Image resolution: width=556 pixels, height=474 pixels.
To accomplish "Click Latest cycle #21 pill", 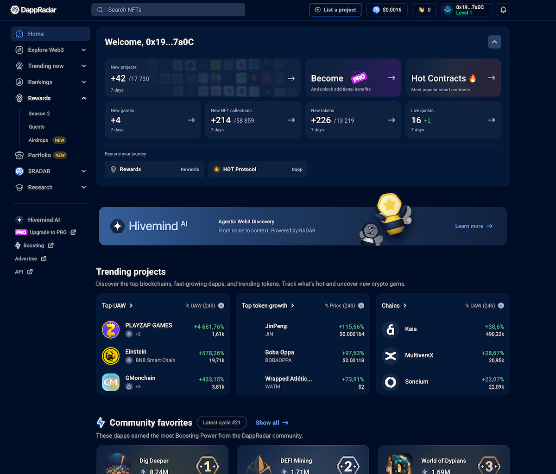I will click(x=222, y=423).
